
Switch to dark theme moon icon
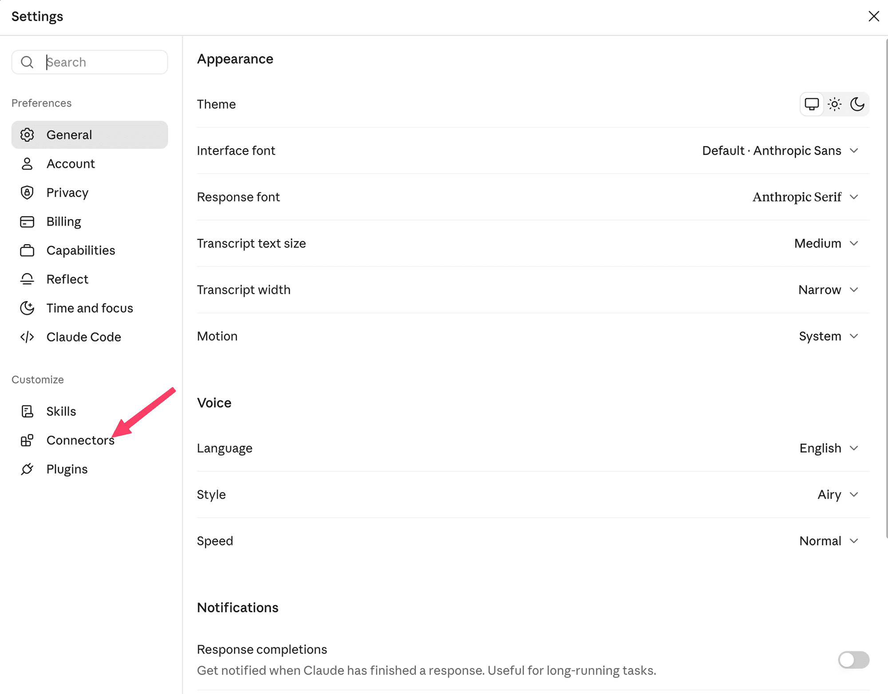[x=857, y=104]
